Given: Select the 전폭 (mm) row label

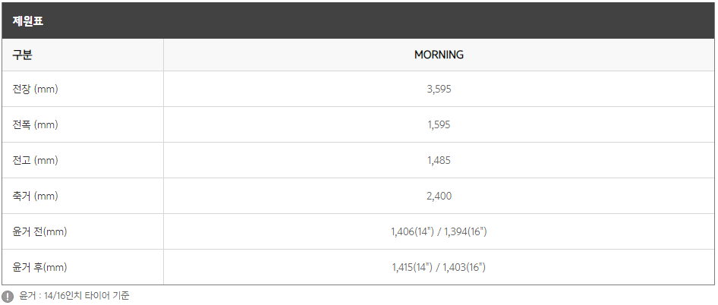Looking at the screenshot, I should click(x=35, y=125).
